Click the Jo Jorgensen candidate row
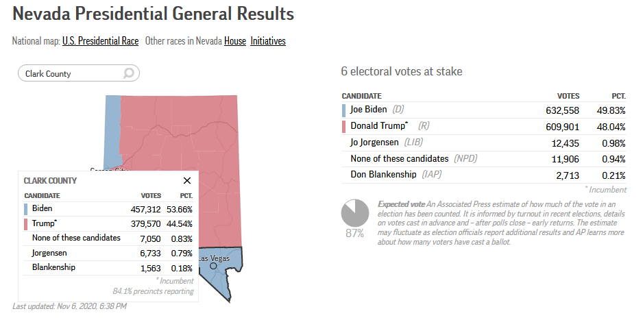 pos(483,143)
